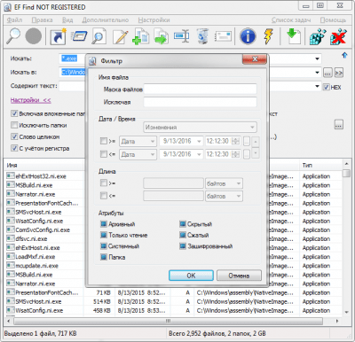The image size is (355, 342).
Task: Toggle the Системный attribute checkbox
Action: coord(104,246)
